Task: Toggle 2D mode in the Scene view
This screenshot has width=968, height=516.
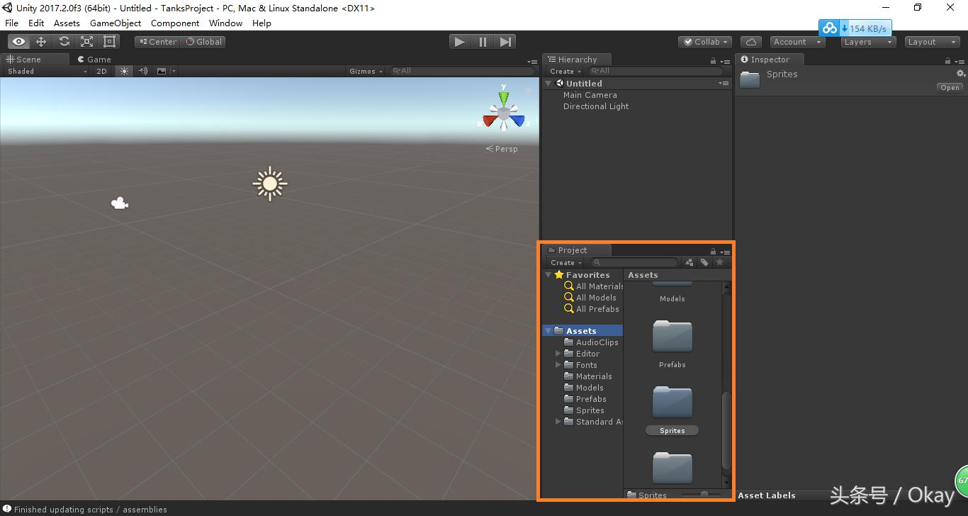Action: [101, 71]
